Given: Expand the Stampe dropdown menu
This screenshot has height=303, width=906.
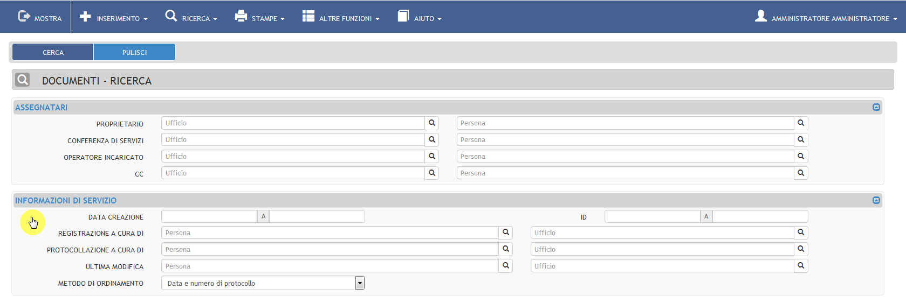Looking at the screenshot, I should coord(260,18).
